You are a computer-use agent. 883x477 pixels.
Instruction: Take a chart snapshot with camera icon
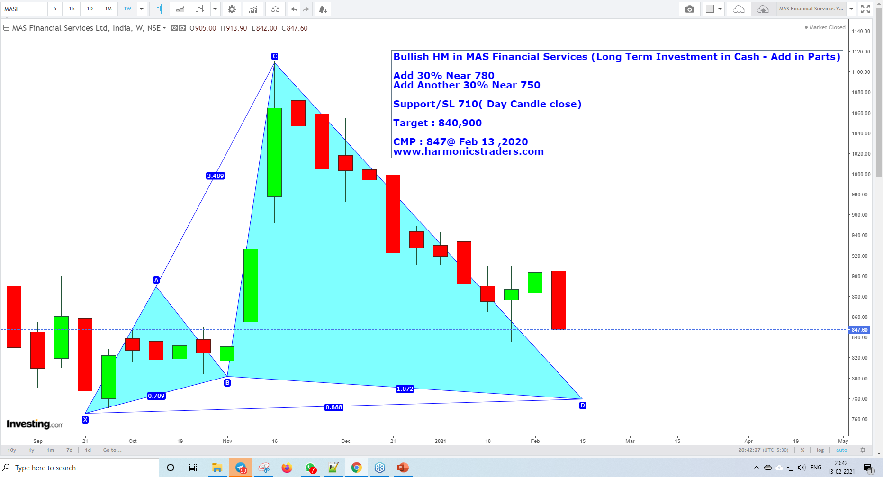point(690,9)
